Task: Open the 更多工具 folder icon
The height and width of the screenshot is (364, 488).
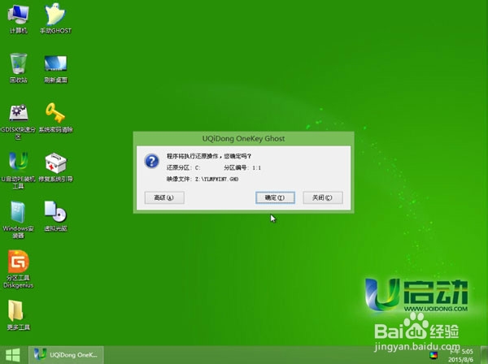Action: 19,315
